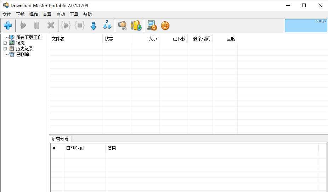Open program settings wrench icon

point(122,26)
